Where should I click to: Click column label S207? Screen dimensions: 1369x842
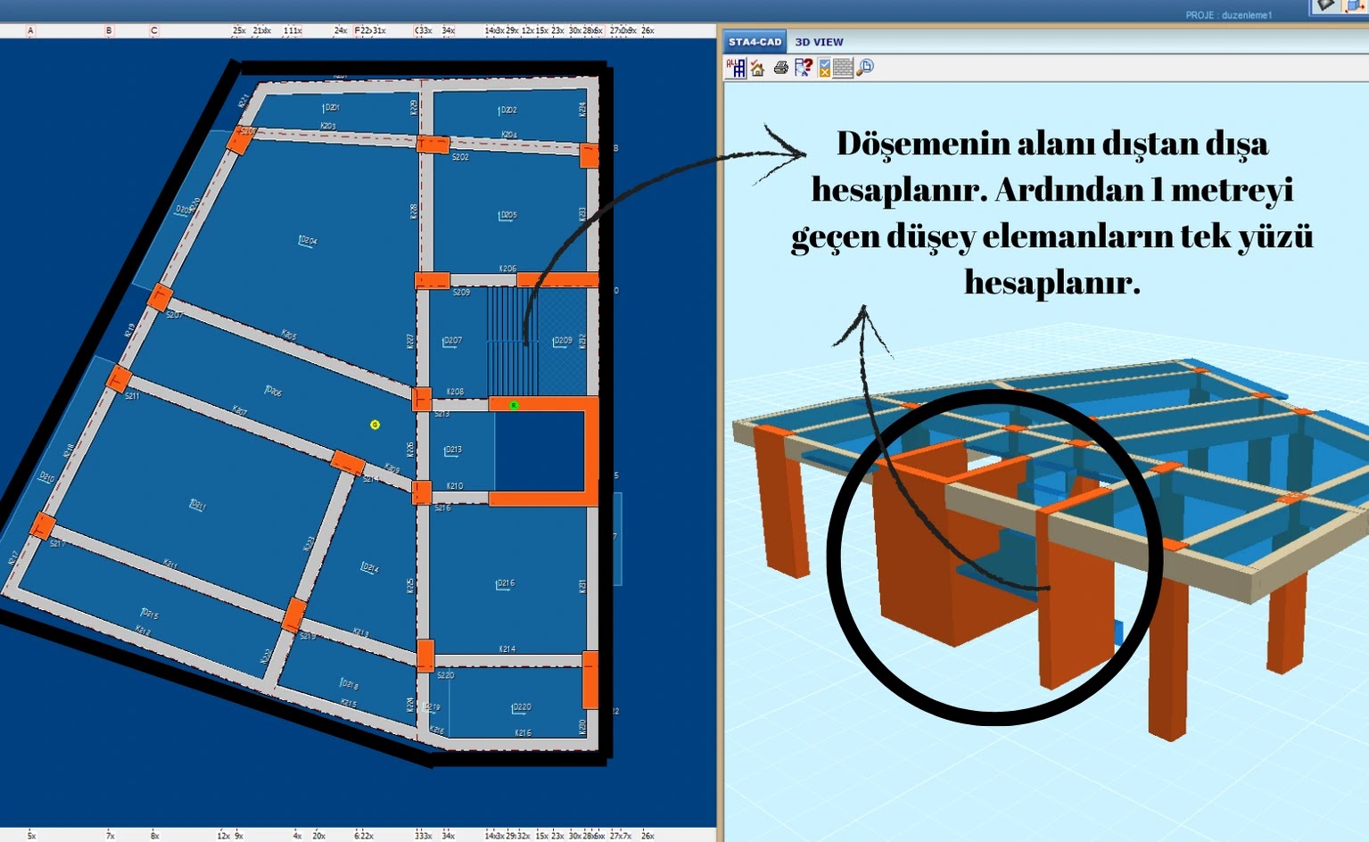pyautogui.click(x=174, y=315)
